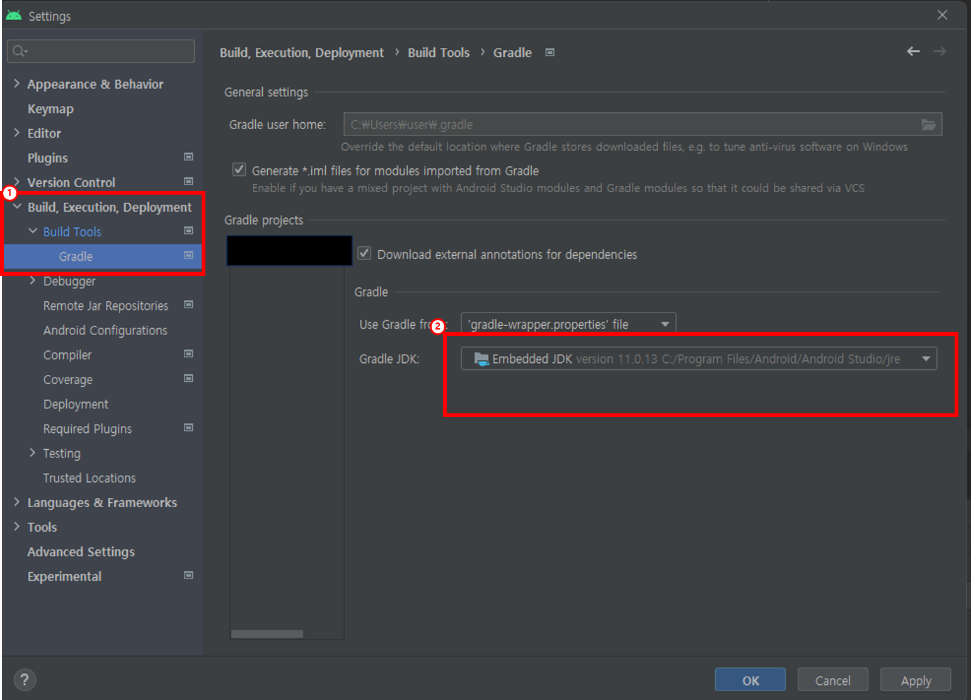Click the project-level icon next to Build Tools

pos(188,231)
